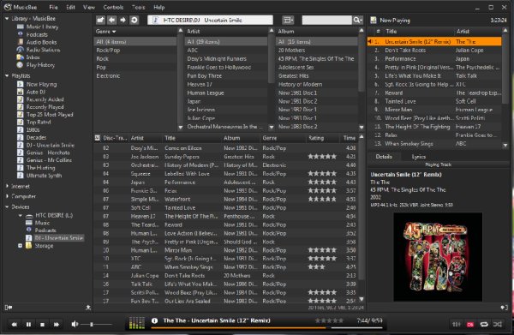This screenshot has height=335, width=514.
Task: Click the search magnifier dropdown
Action: point(357,20)
